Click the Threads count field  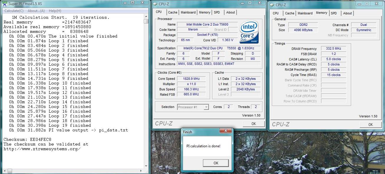(x=256, y=107)
